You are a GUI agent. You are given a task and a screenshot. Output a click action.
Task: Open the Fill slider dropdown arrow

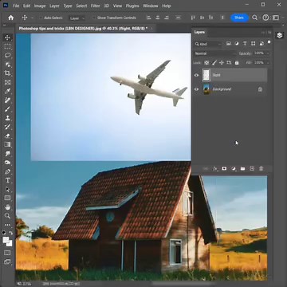[x=268, y=63]
